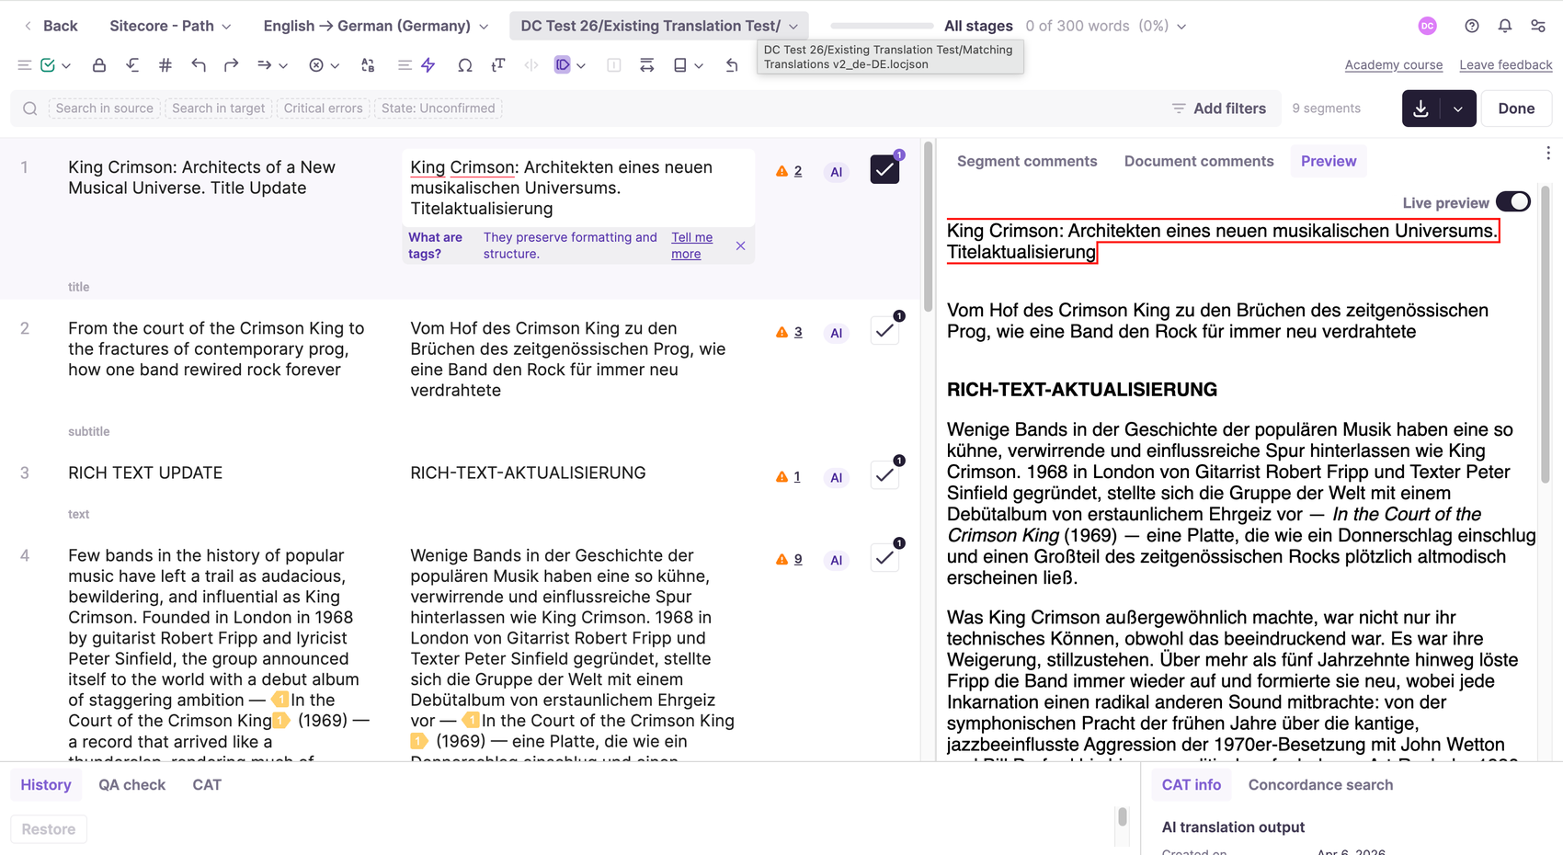Toggle the State: Unconfirmed filter chip
1563x855 pixels.
[438, 108]
